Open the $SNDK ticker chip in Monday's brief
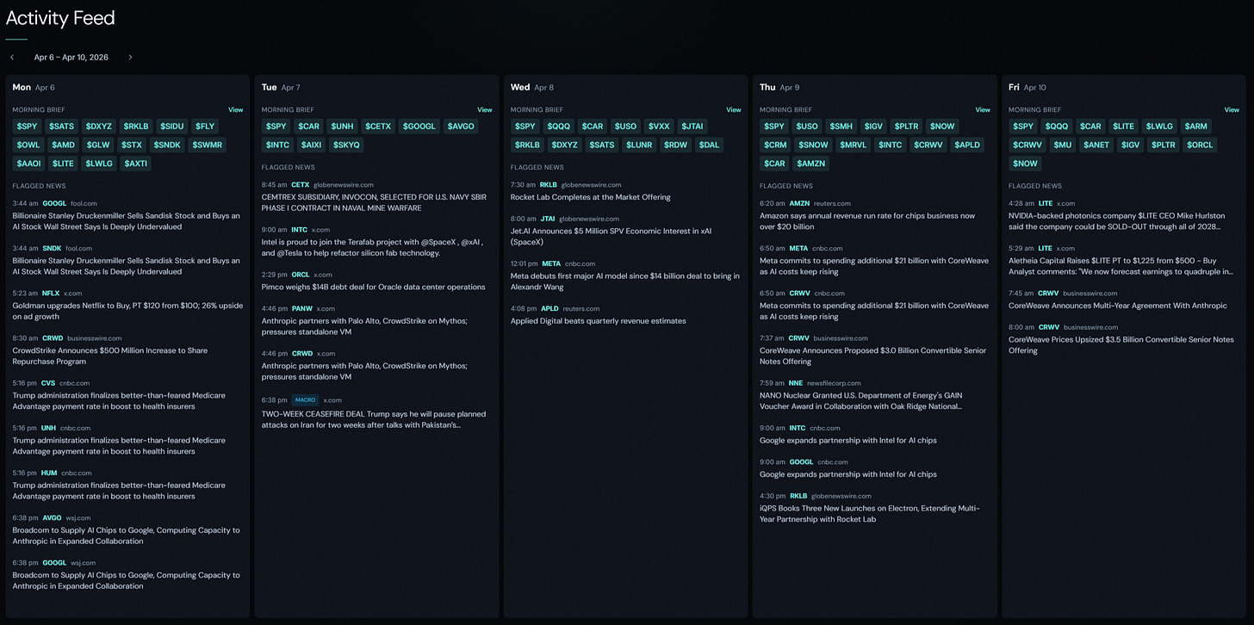 pyautogui.click(x=168, y=145)
